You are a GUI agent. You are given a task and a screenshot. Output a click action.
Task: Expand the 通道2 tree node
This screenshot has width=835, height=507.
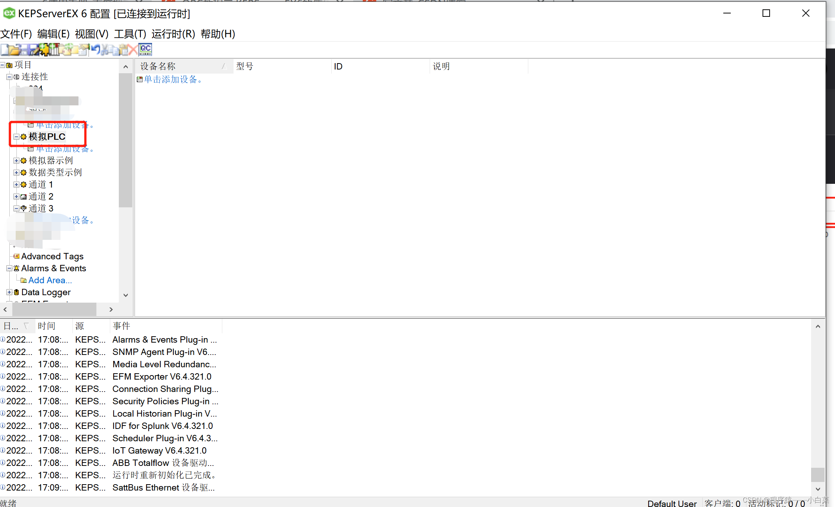[x=16, y=196]
